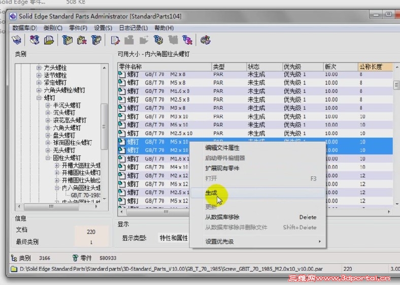Screen dimensions: 400x285
Task: Click the nut and gears settings toolbar icon
Action: [x=206, y=40]
